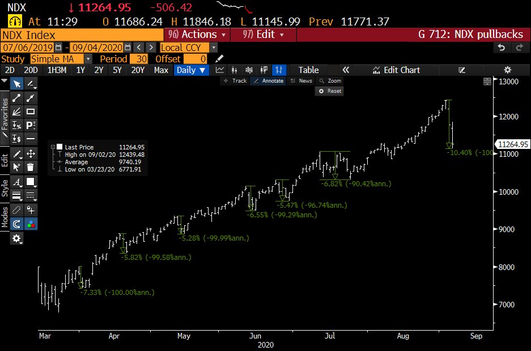Toggle the RGB color dots mode
The height and width of the screenshot is (351, 531).
(31, 224)
